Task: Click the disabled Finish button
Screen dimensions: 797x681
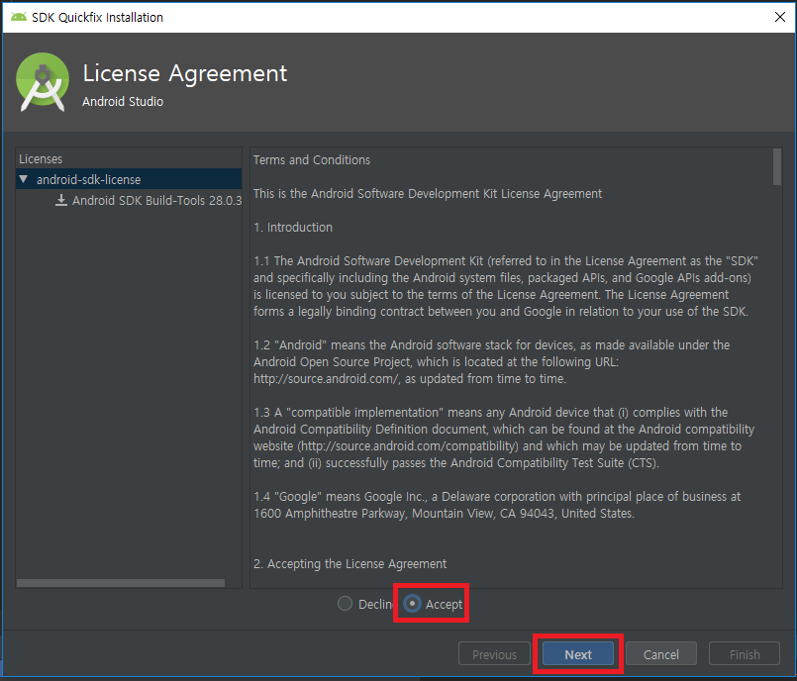Action: [x=745, y=654]
